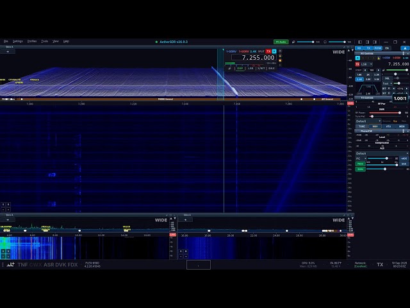
Task: Increase tuning step with right arrow
Action: click(x=378, y=70)
